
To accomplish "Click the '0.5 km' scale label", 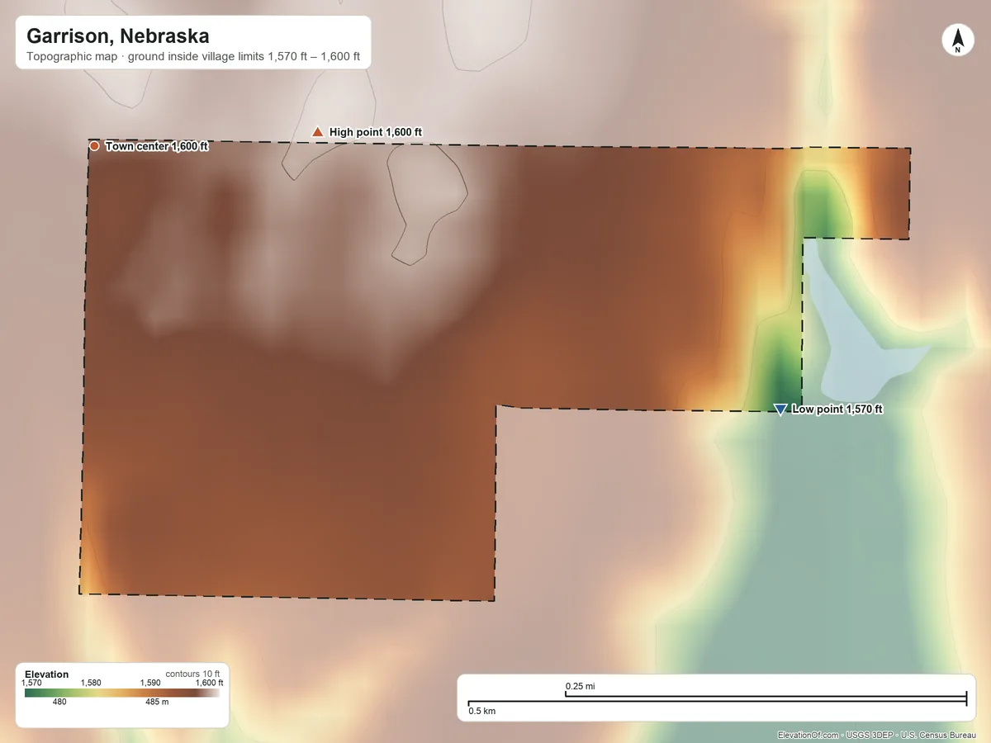I will 482,710.
